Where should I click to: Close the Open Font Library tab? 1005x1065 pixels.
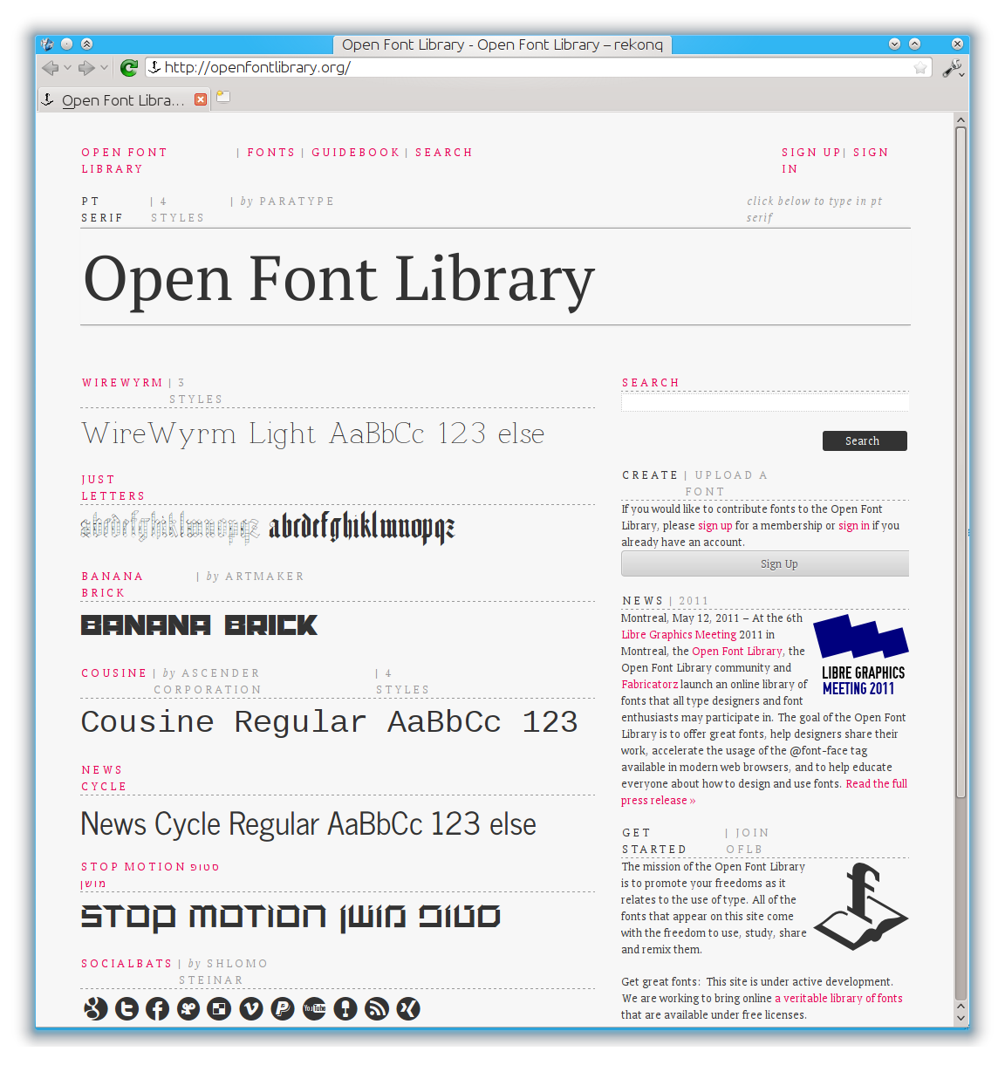pyautogui.click(x=201, y=99)
